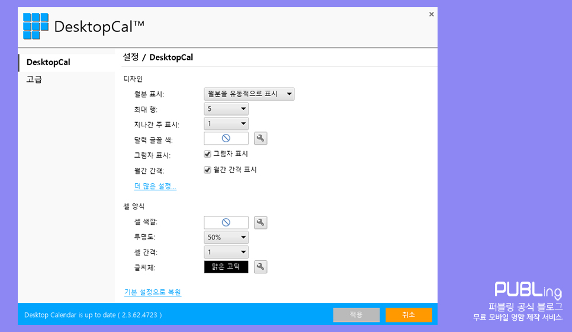Viewport: 572px width, 332px height.
Task: Click the wrench icon beside 글씨체
Action: click(x=261, y=267)
